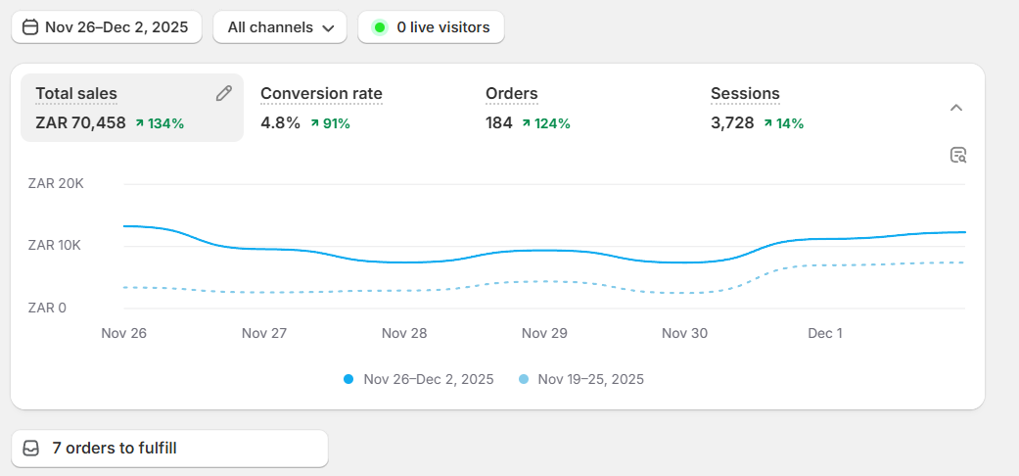Open the 7 orders to fulfill button

tap(169, 449)
